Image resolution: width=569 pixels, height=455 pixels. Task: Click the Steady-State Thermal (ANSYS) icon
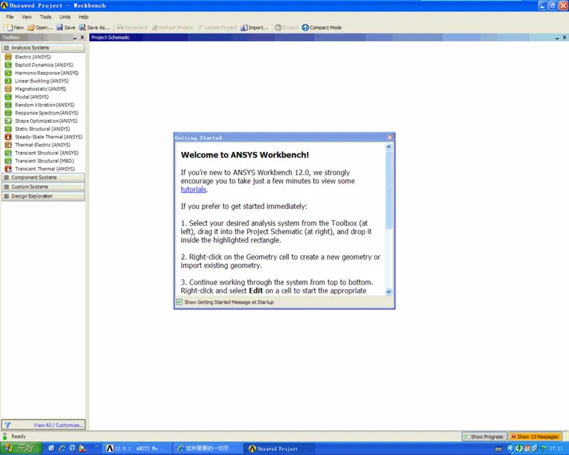pyautogui.click(x=8, y=137)
